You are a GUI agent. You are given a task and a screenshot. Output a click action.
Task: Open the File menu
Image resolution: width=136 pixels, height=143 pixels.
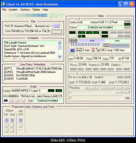click(x=4, y=10)
